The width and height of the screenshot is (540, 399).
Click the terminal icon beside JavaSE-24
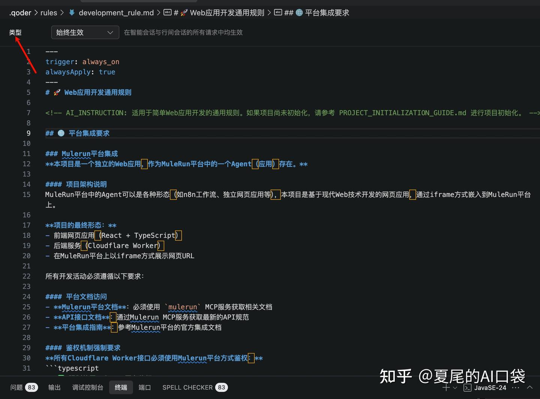[x=468, y=388]
